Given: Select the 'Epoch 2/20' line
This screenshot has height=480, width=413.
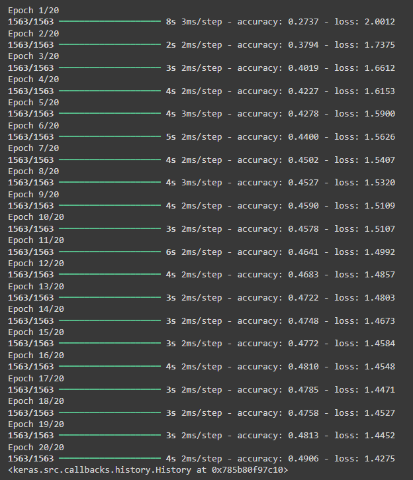Looking at the screenshot, I should (33, 33).
